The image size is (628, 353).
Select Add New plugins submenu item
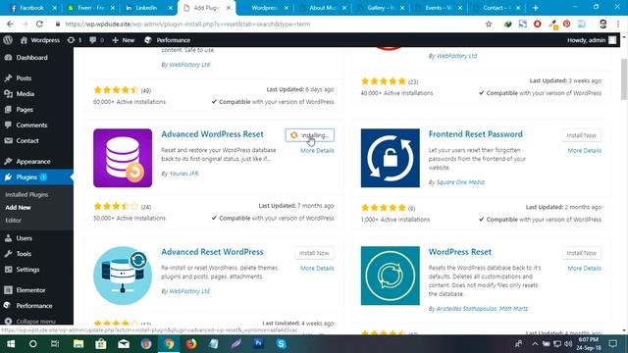pos(18,207)
